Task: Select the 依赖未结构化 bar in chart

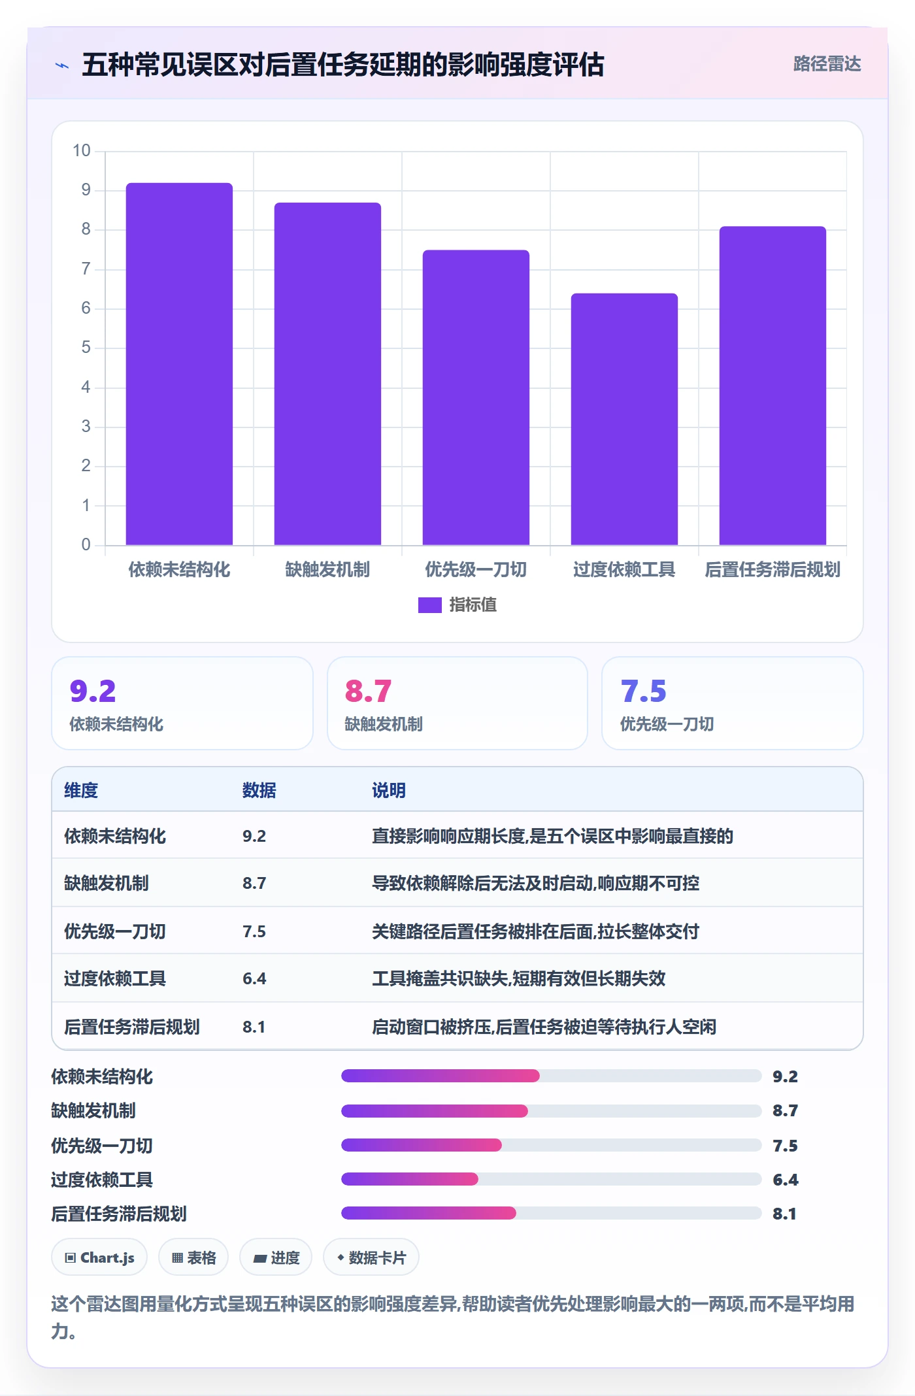Action: point(179,364)
